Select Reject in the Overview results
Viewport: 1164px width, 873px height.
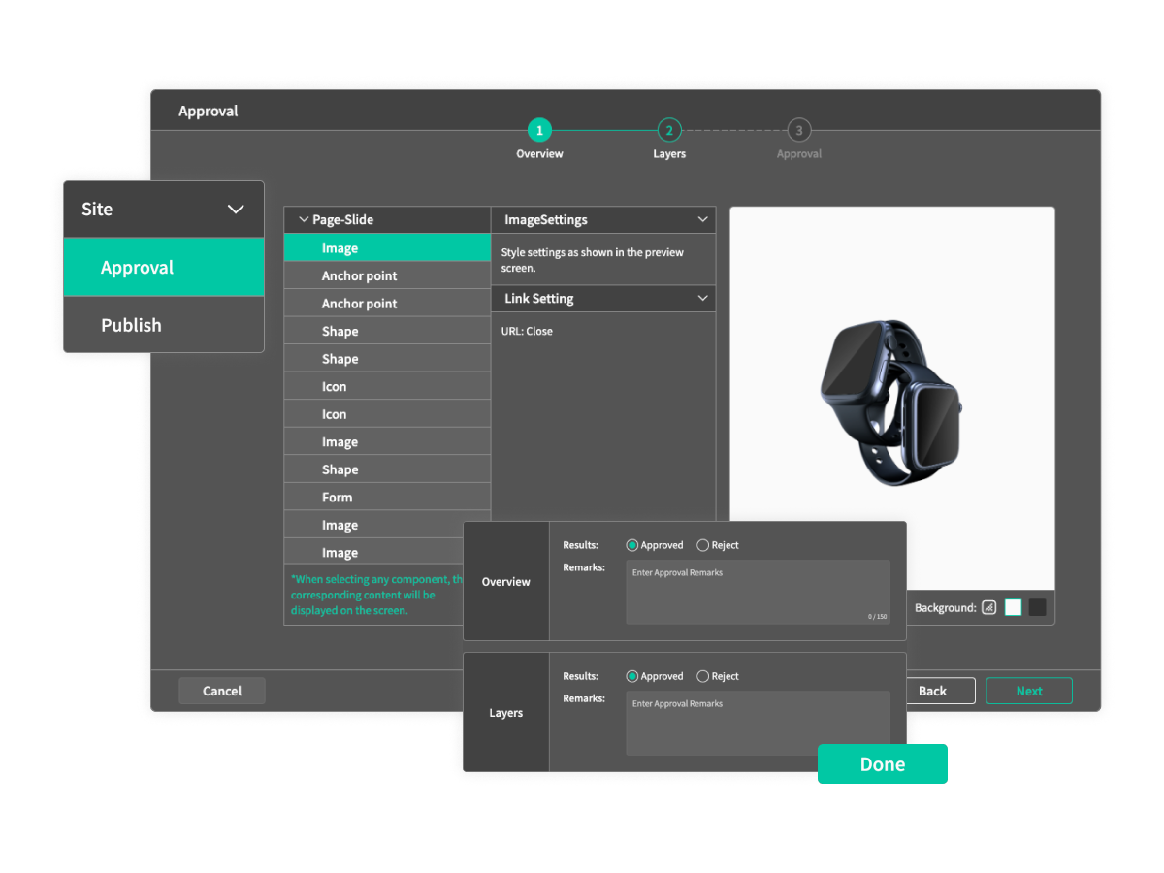[703, 545]
